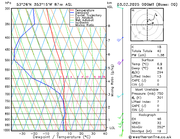Click the surface θe(K) value 294

pos(160,72)
